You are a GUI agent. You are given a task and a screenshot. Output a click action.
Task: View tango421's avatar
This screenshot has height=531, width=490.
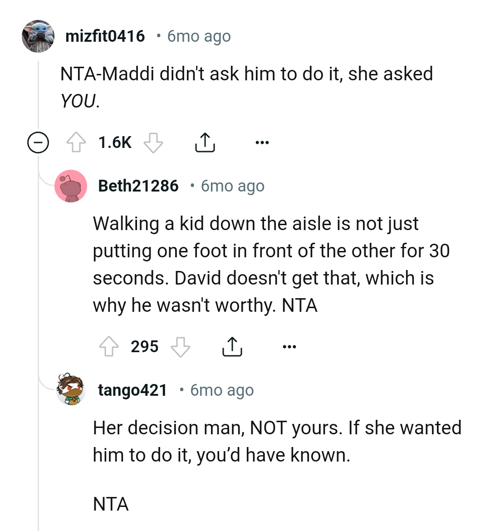tap(71, 390)
